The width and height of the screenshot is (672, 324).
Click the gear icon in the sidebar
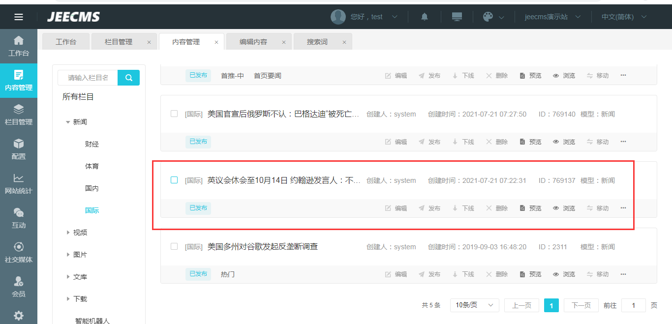19,315
